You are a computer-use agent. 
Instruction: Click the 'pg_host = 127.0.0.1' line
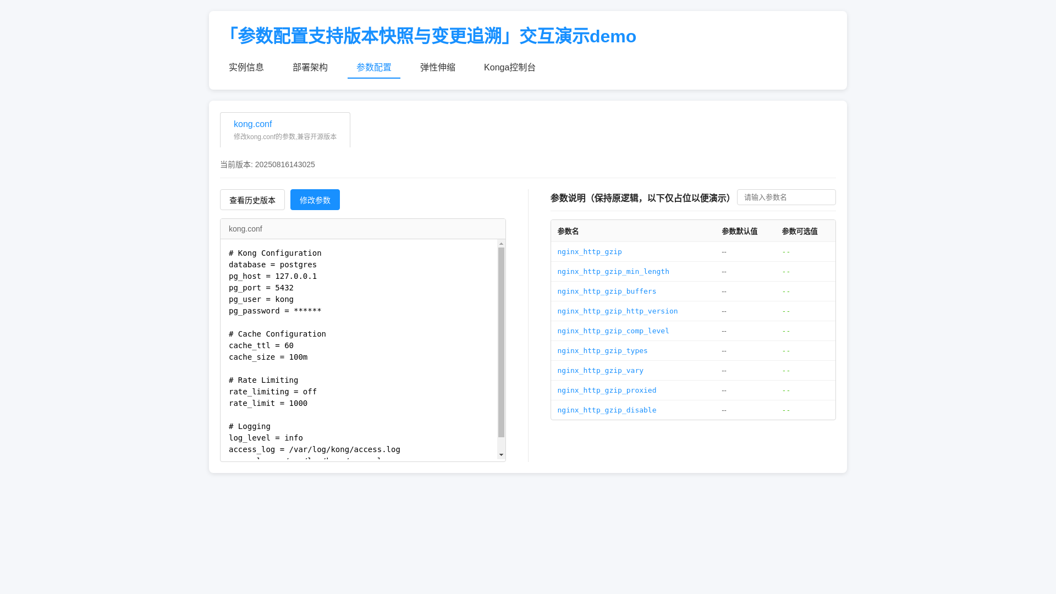[x=273, y=276]
